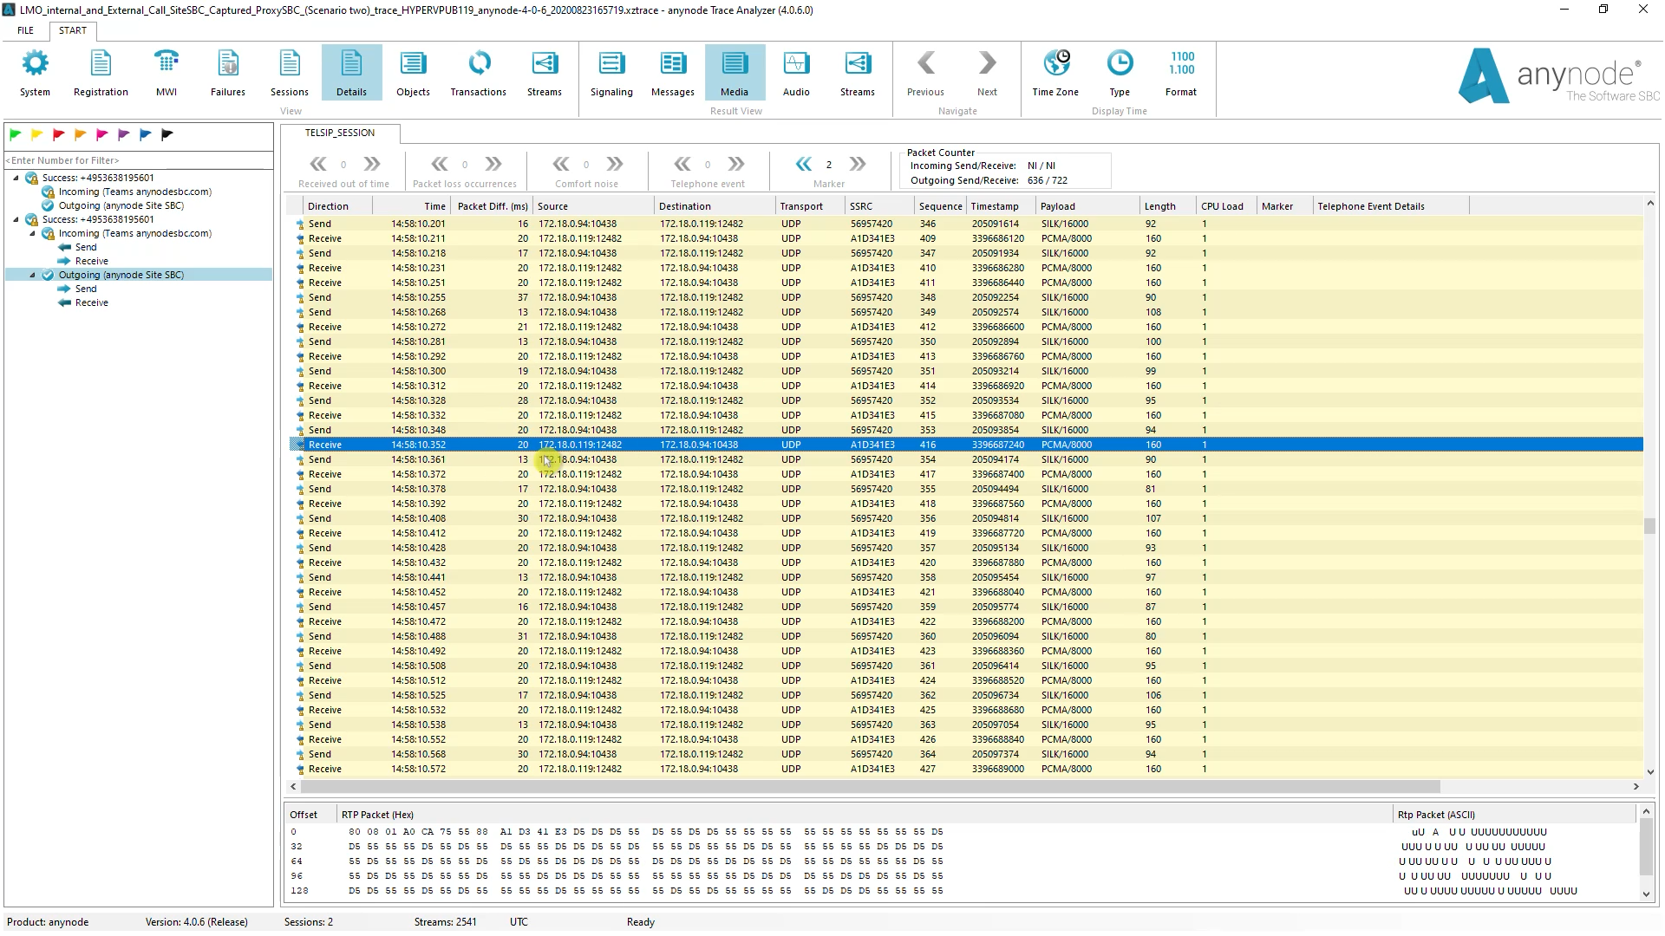This screenshot has height=936, width=1665.
Task: Sort by Sequence column header
Action: point(940,206)
